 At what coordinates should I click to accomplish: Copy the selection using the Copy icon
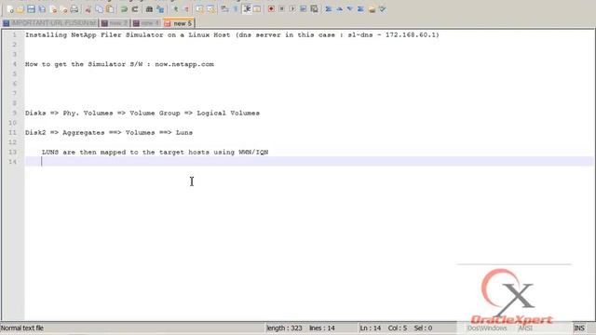[100, 9]
